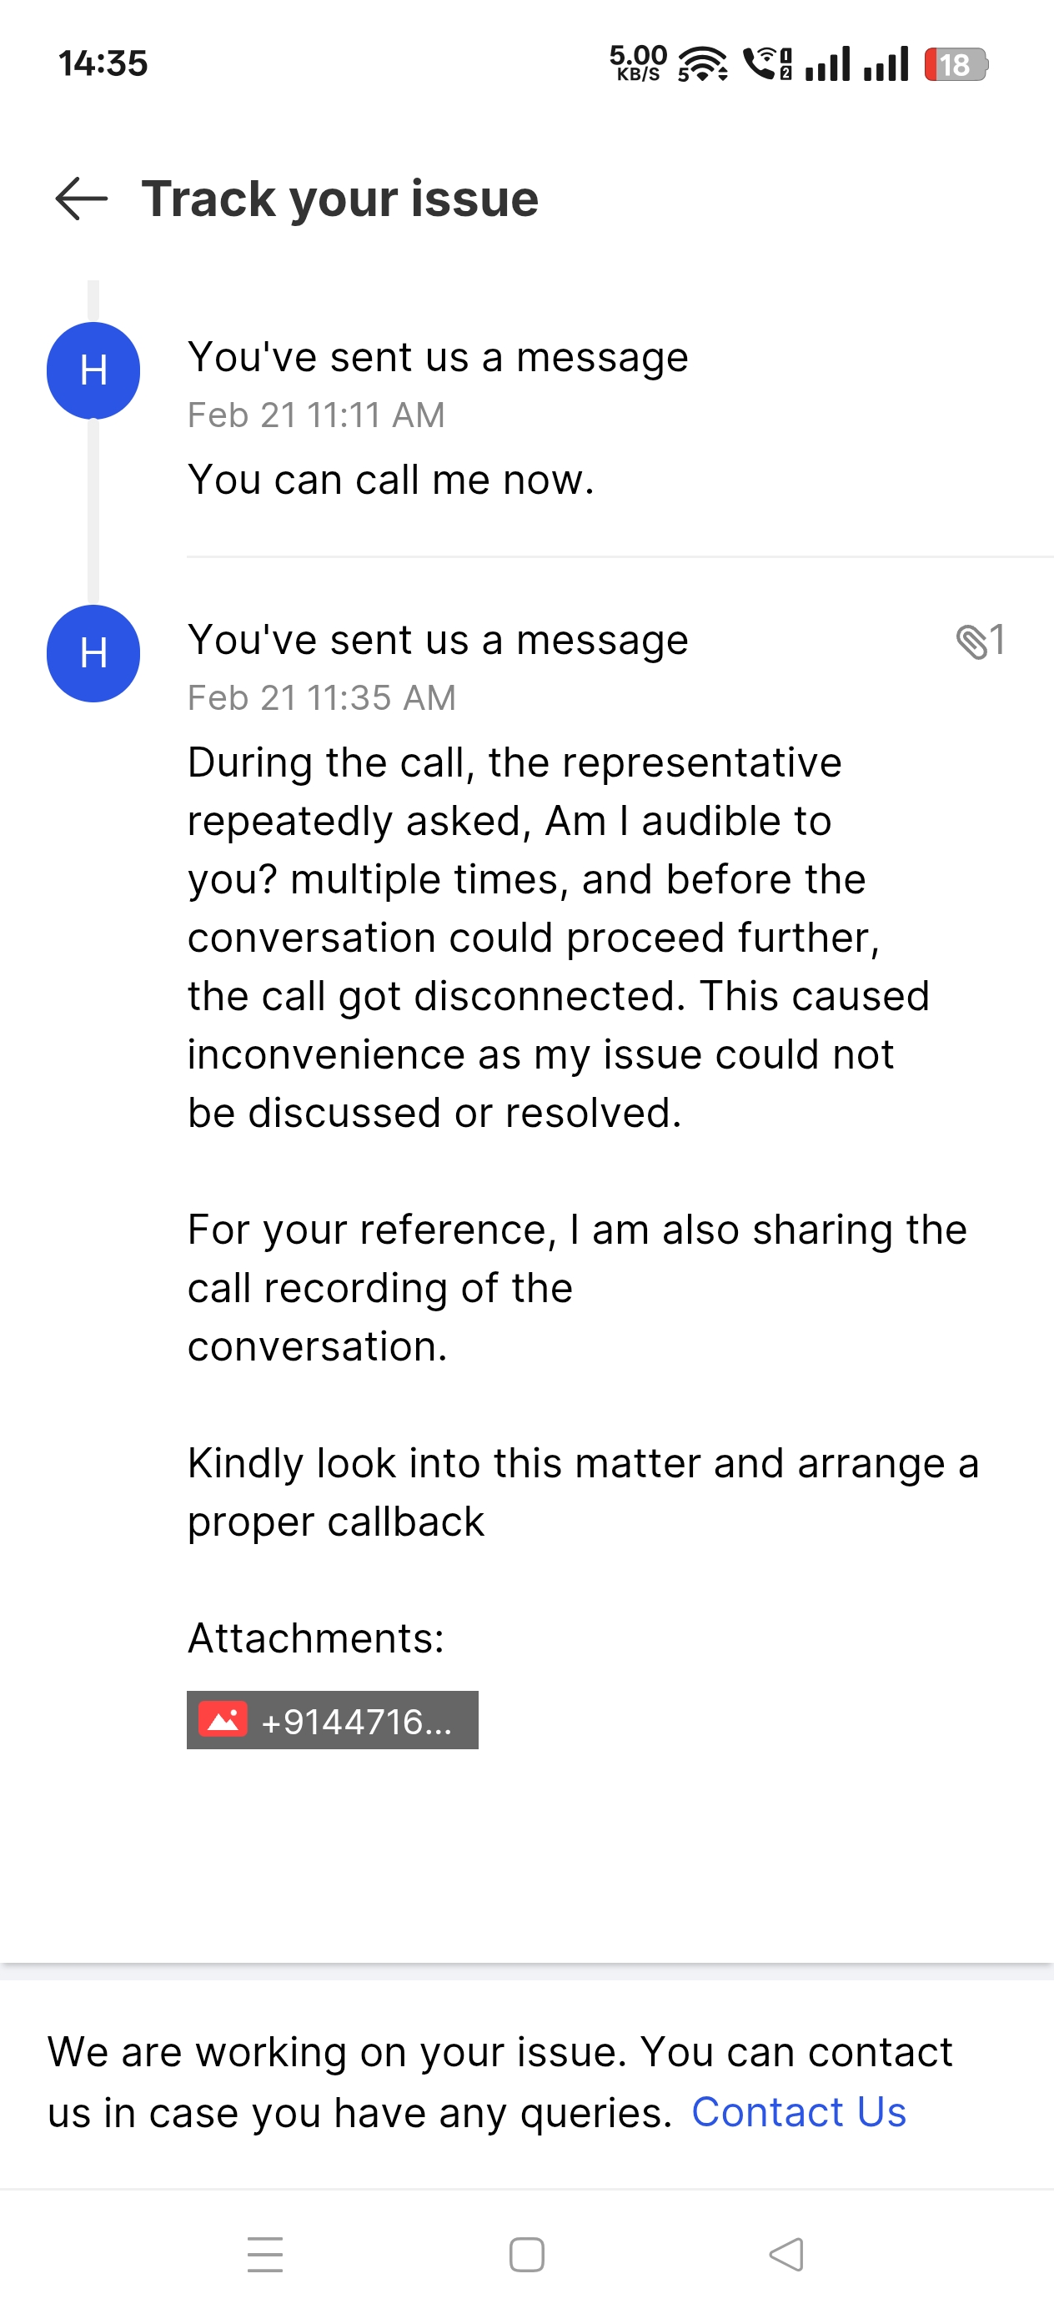Select the "You can call me now." message
This screenshot has width=1054, height=2319.
390,480
